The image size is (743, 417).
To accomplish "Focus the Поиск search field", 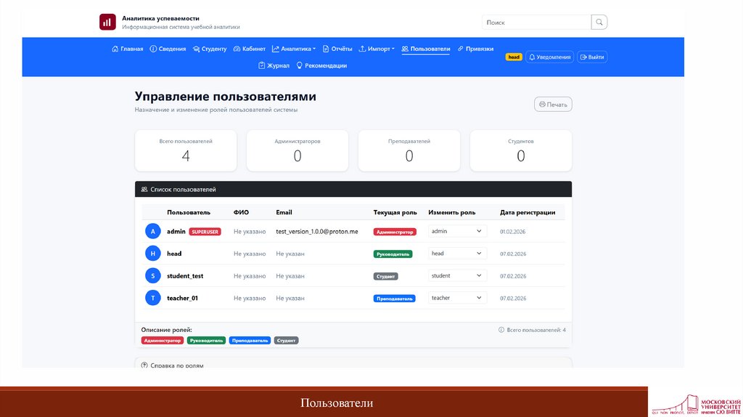I will [x=536, y=23].
